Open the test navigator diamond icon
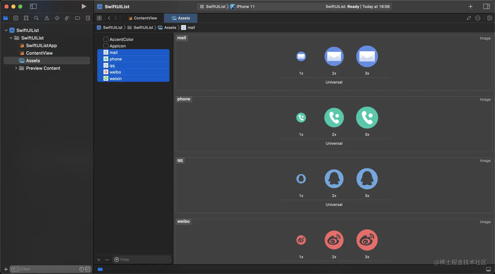 pos(57,18)
